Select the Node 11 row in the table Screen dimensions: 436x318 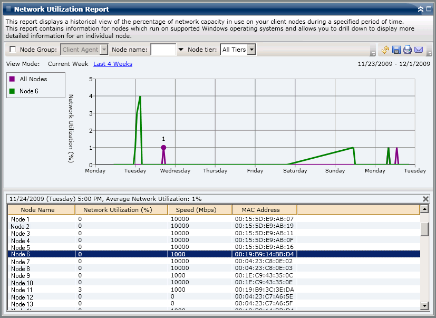(42, 290)
